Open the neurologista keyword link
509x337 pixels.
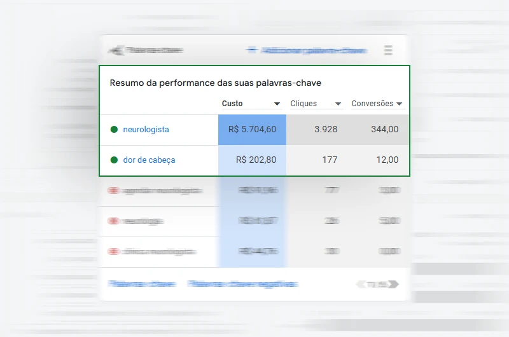click(x=146, y=130)
